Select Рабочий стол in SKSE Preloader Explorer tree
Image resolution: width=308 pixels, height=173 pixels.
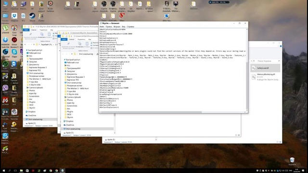[x=35, y=53]
